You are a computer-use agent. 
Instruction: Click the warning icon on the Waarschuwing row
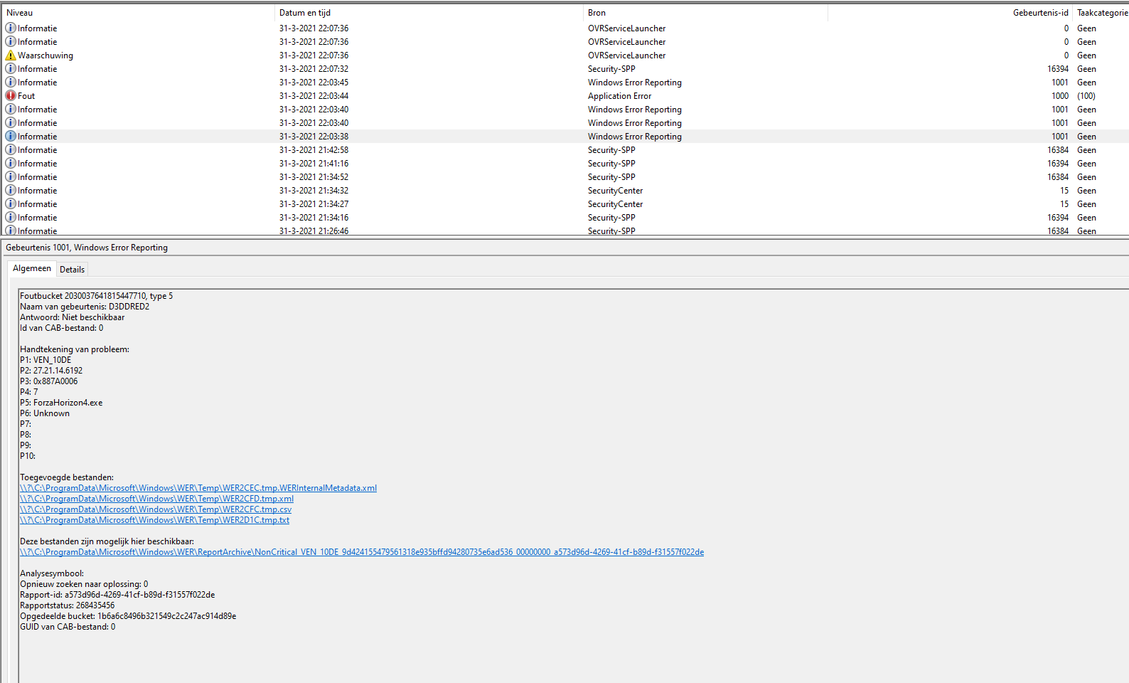(x=11, y=55)
